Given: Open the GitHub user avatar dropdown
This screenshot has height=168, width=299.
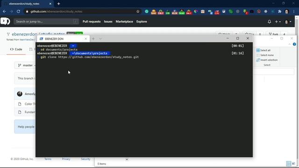Looking at the screenshot, I should click(288, 22).
